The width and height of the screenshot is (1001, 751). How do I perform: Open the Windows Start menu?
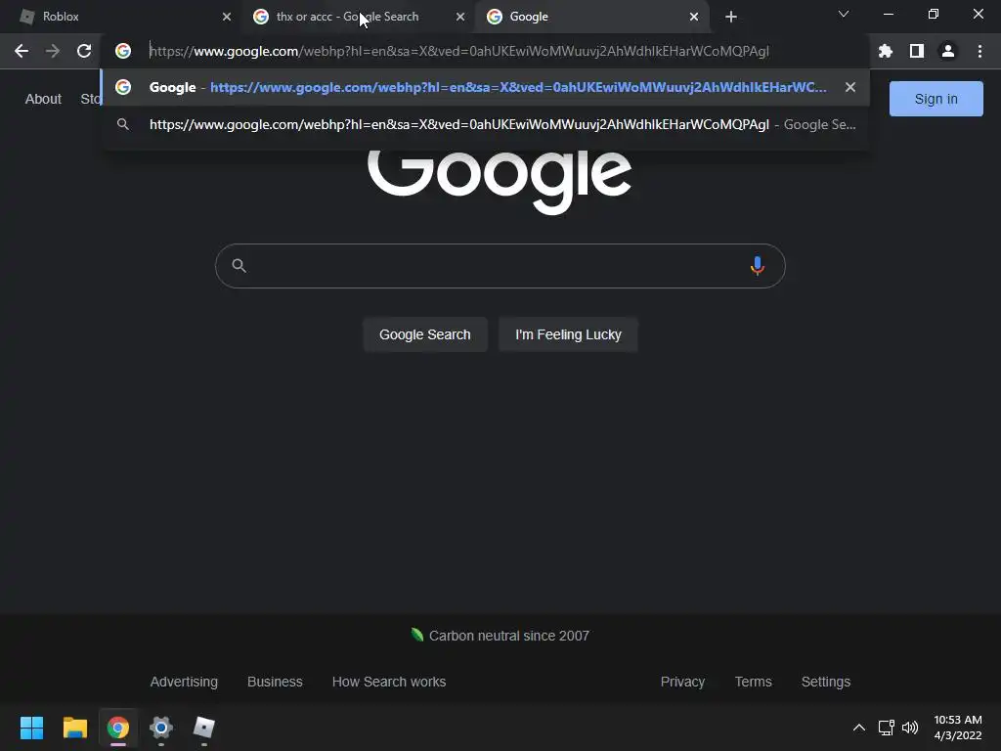pos(31,728)
